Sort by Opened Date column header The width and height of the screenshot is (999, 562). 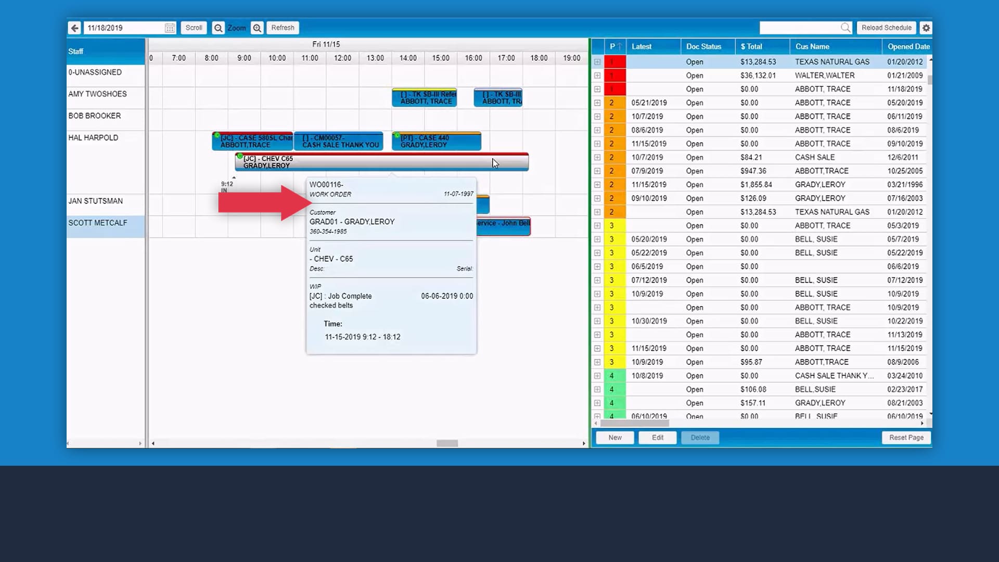pyautogui.click(x=908, y=46)
